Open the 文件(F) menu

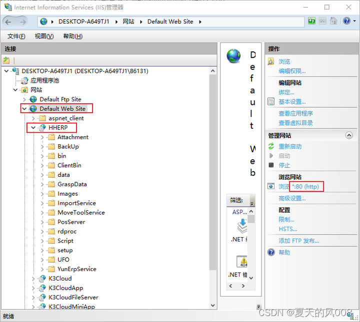pyautogui.click(x=16, y=36)
